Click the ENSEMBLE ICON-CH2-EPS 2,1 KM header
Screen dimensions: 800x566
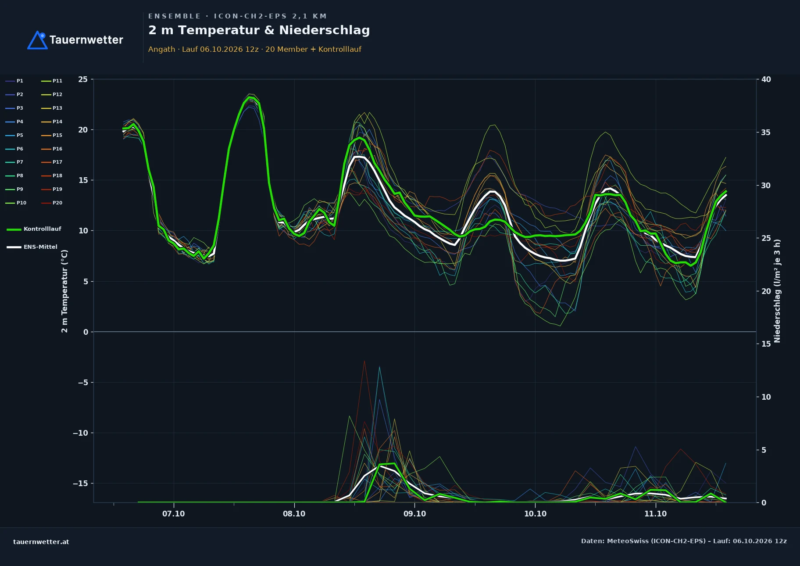237,16
